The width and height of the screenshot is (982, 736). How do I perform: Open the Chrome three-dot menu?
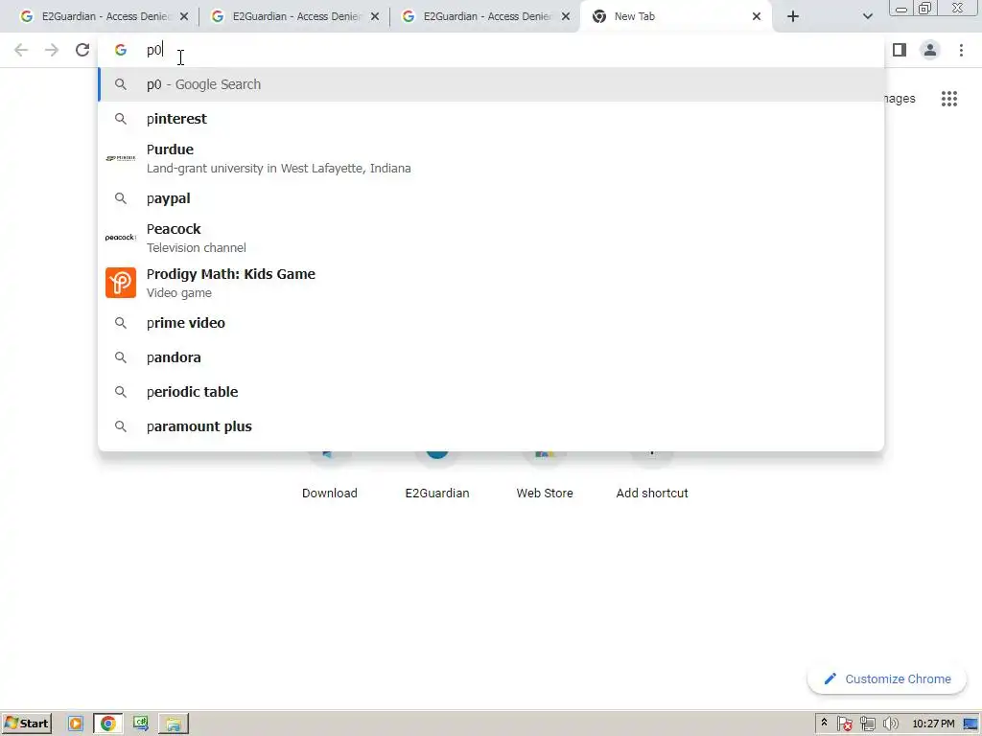(961, 50)
